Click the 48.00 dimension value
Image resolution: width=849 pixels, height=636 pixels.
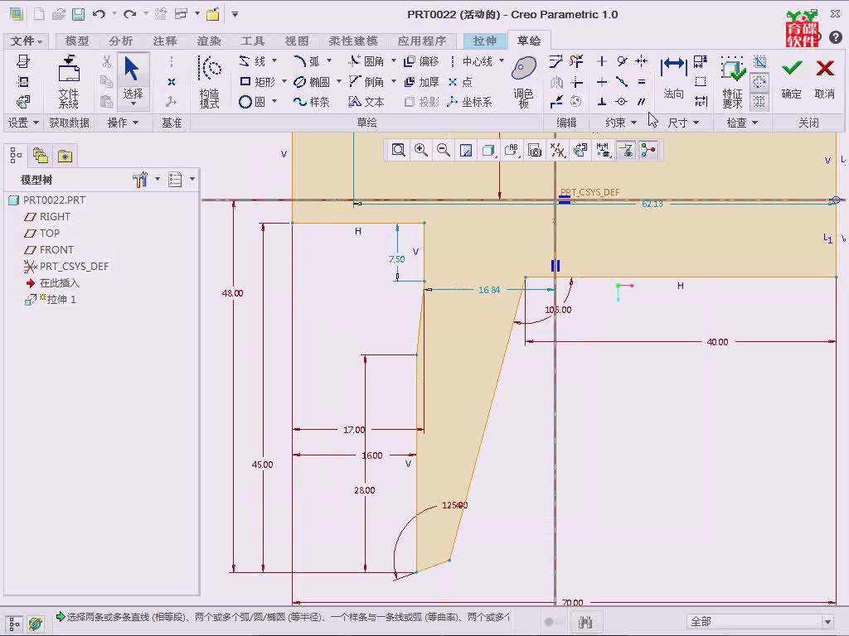point(233,293)
